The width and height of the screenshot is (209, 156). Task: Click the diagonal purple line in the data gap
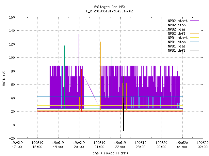(x=92, y=92)
